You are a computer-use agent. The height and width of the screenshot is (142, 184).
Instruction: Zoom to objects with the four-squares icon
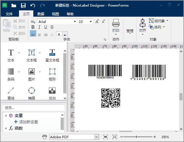[x=115, y=137]
